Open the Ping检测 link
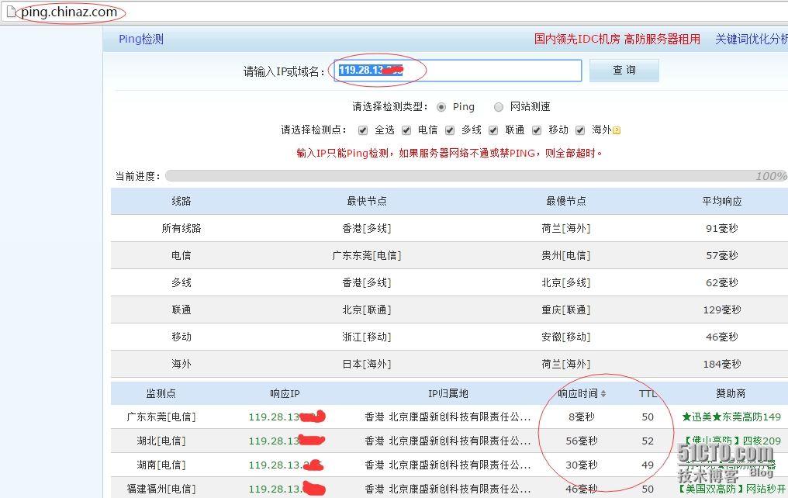 click(x=140, y=40)
